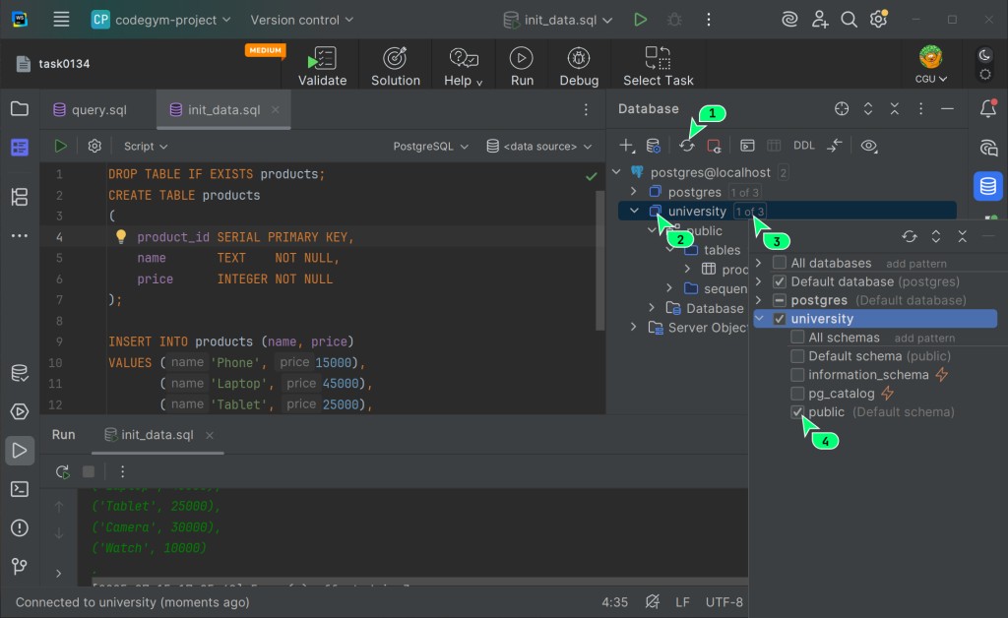The height and width of the screenshot is (618, 1008).
Task: Open the Git tool window in left sidebar
Action: [x=19, y=566]
